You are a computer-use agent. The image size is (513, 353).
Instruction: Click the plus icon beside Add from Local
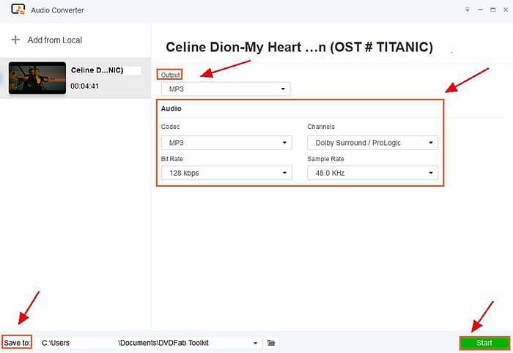(x=15, y=40)
